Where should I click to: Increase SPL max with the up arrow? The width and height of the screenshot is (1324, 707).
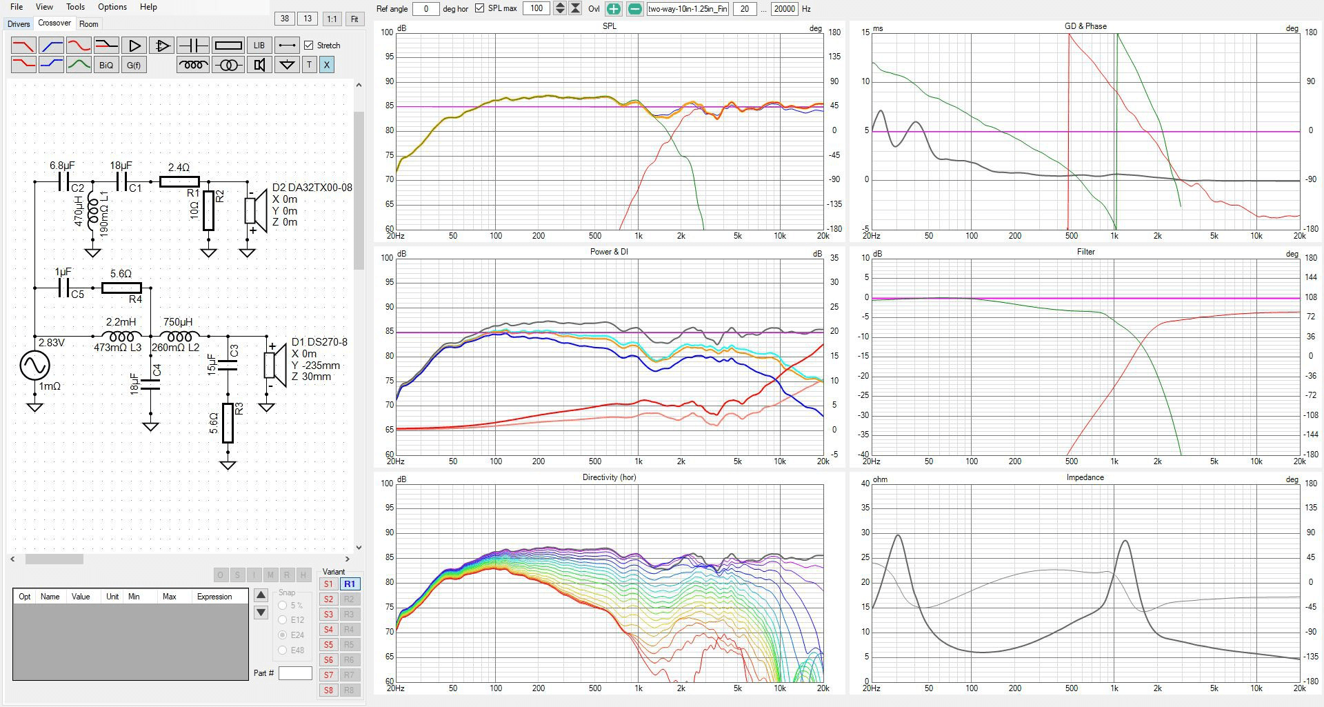[x=560, y=6]
